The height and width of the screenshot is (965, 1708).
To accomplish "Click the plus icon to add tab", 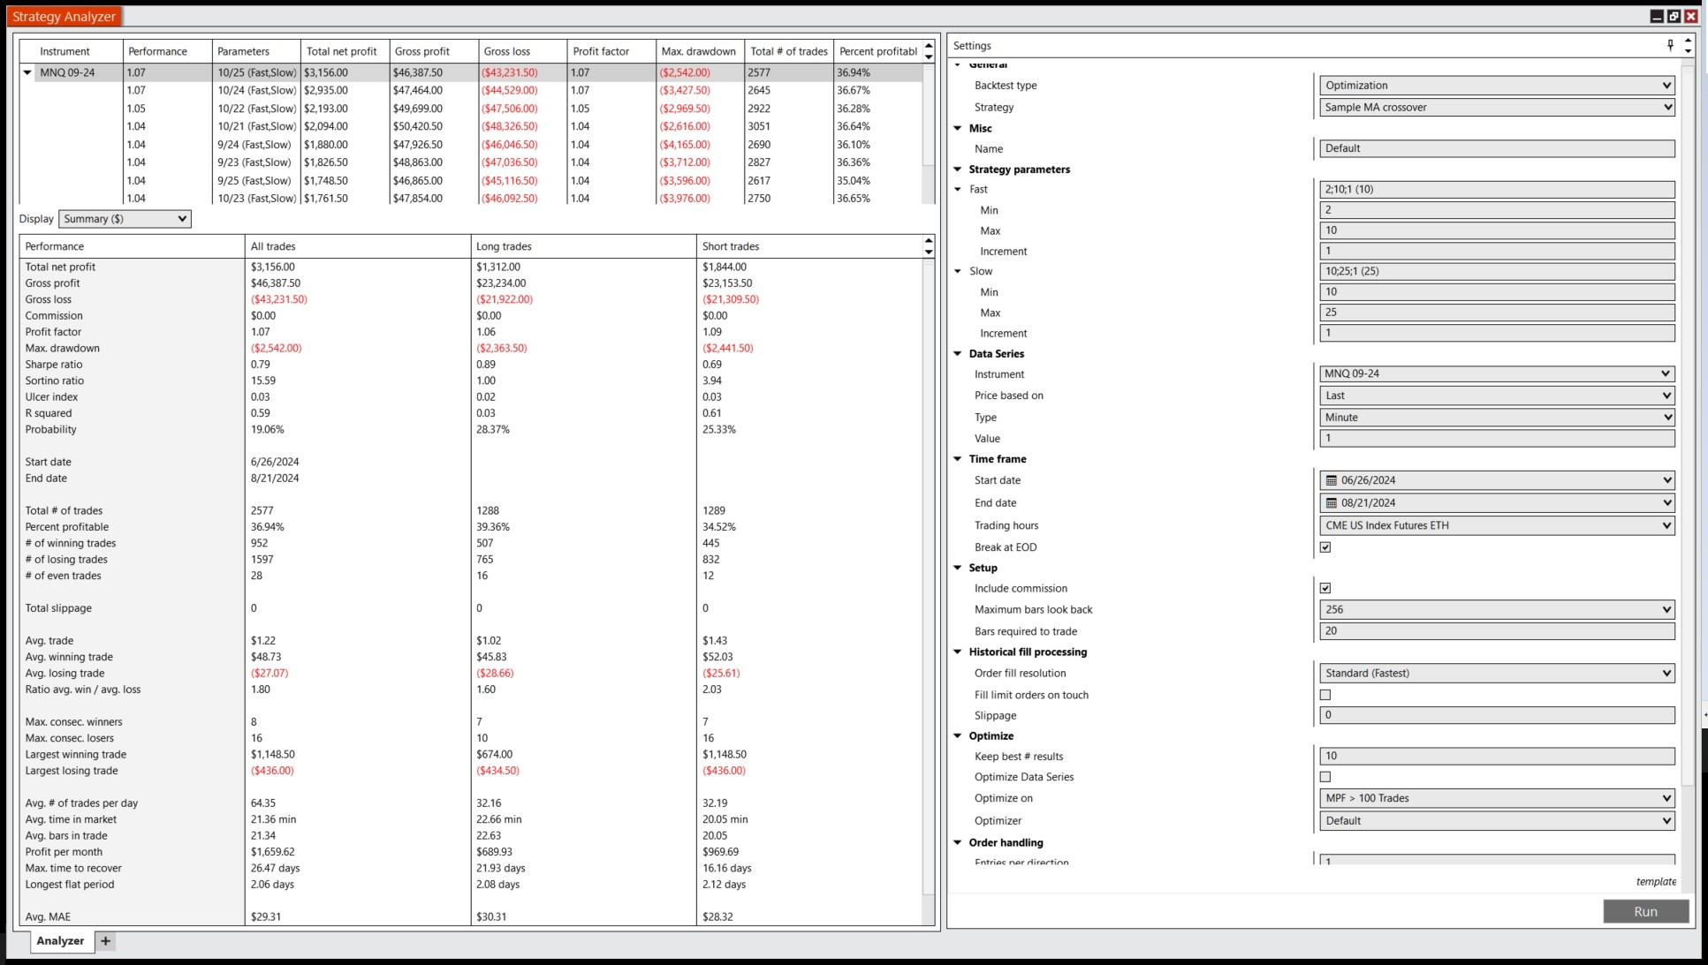I will (106, 941).
